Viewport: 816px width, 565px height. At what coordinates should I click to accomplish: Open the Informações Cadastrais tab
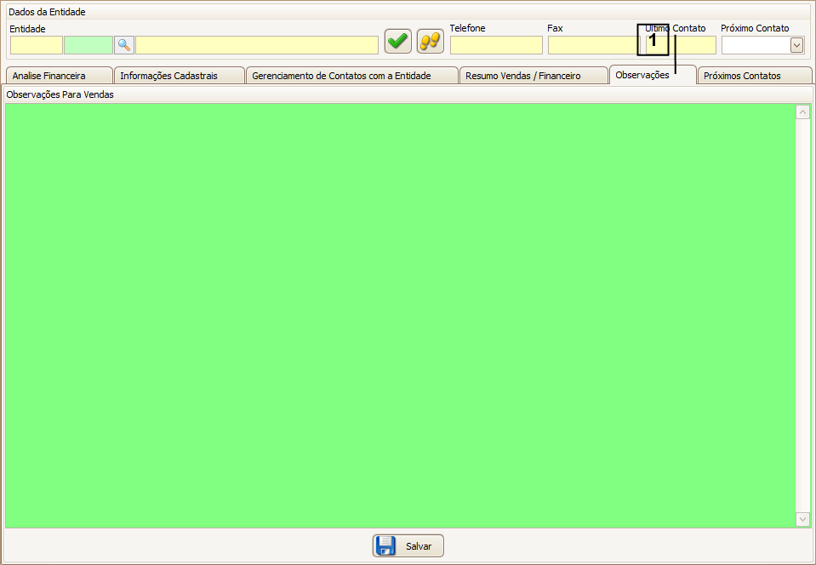tap(179, 76)
